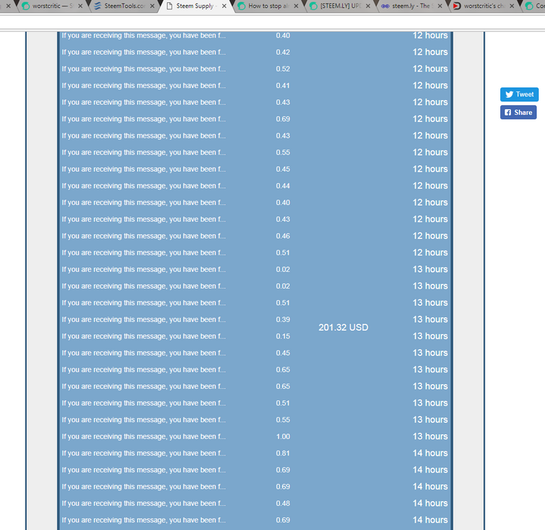
Task: Click the [STEEM.LY] tab favicon
Action: tap(314, 6)
